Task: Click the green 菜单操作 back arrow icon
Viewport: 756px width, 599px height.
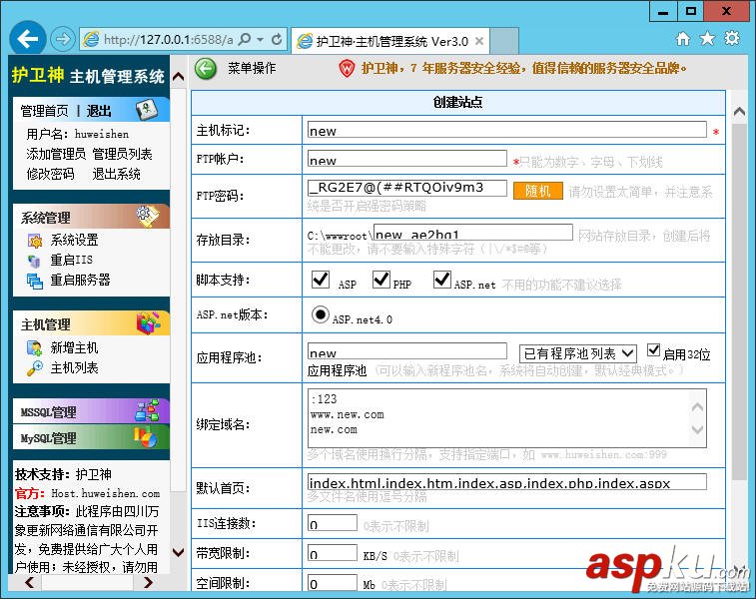Action: pyautogui.click(x=206, y=69)
